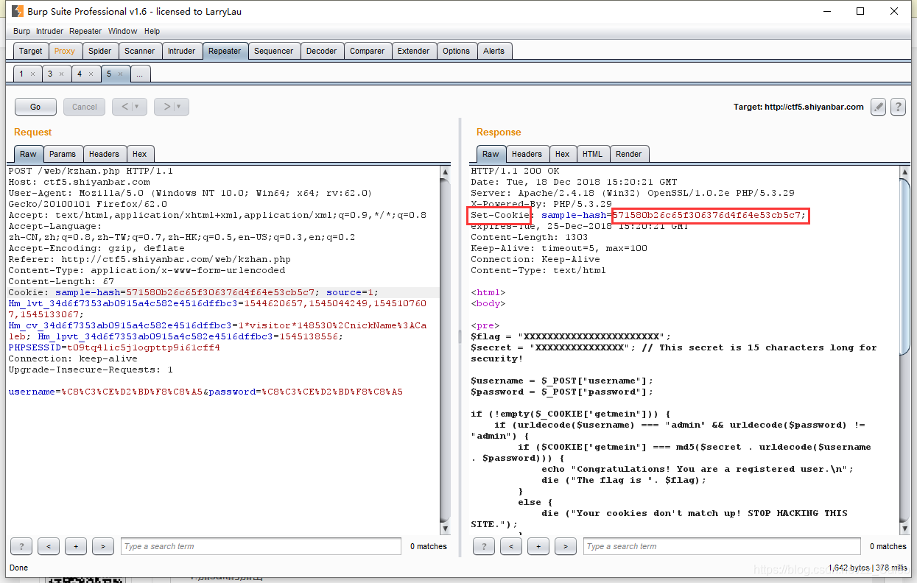Click the edit target pencil icon
Viewport: 917px width, 583px height.
coord(878,107)
